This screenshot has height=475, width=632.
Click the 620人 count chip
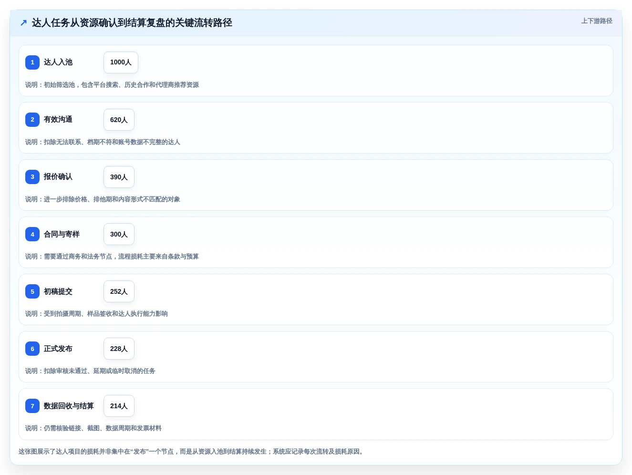119,120
